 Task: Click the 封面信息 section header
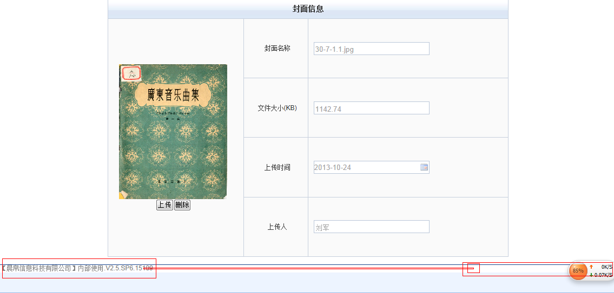[308, 9]
